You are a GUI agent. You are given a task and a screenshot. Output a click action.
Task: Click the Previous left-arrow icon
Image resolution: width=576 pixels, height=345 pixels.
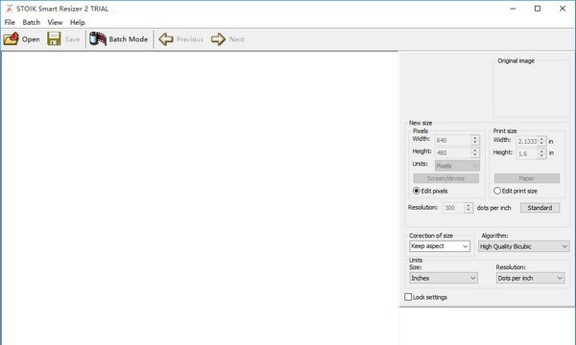pyautogui.click(x=166, y=39)
